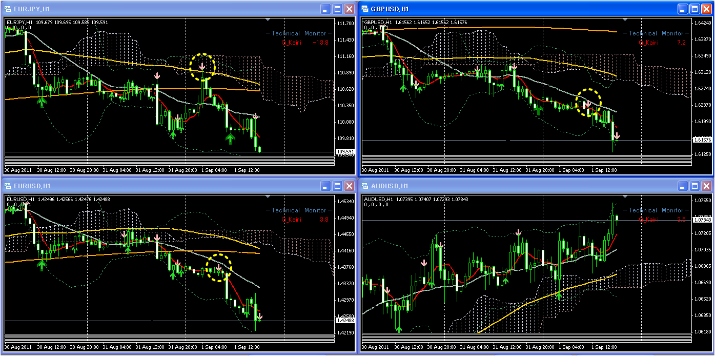This screenshot has height=356, width=715.
Task: Maximize the AUDUSD,H1 chart window
Action: 695,186
